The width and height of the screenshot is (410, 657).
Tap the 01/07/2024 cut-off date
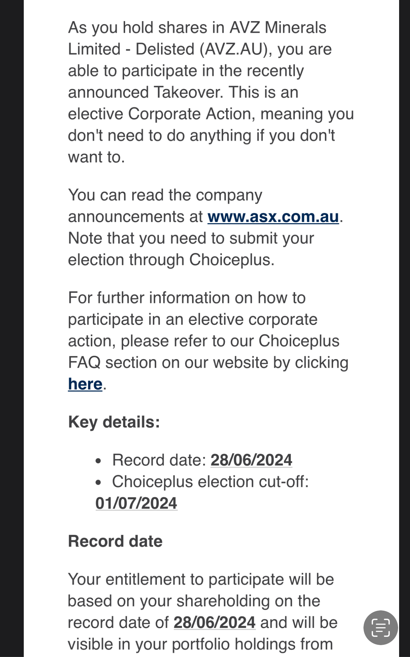(x=136, y=503)
